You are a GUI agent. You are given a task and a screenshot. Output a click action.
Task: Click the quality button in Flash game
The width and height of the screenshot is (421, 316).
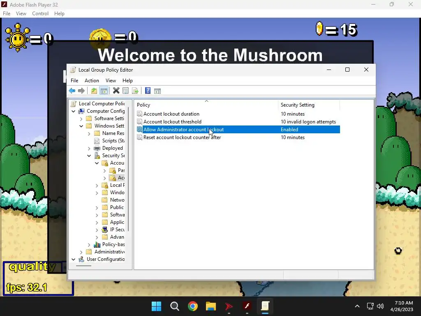pos(32,267)
